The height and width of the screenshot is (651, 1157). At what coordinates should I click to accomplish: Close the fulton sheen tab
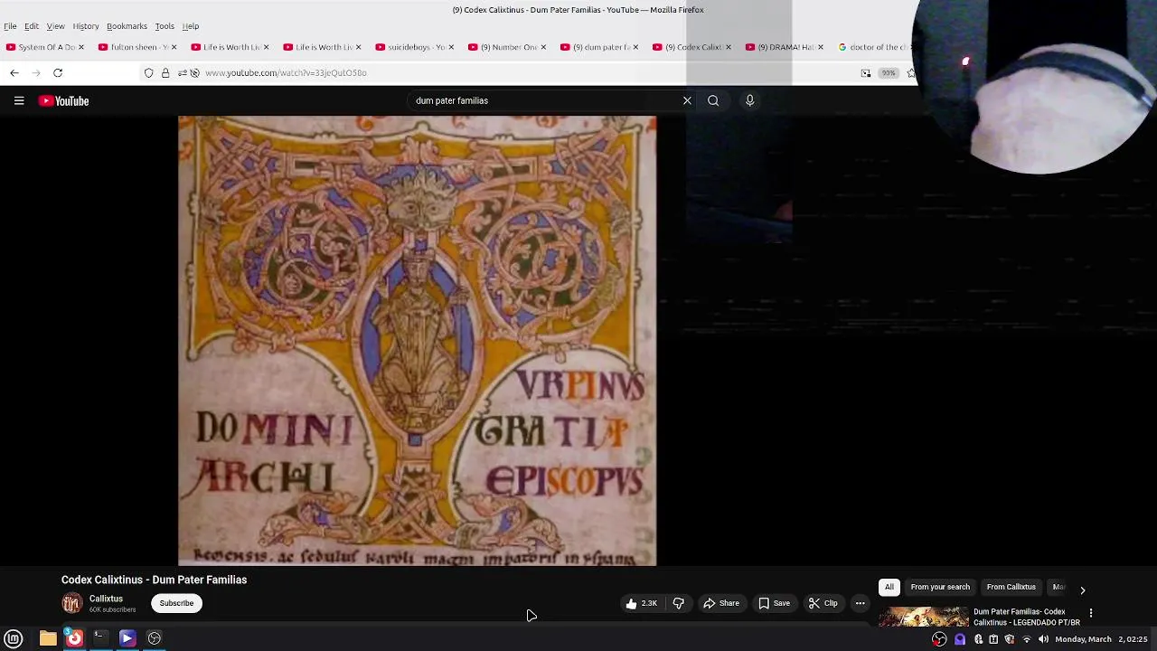(174, 47)
